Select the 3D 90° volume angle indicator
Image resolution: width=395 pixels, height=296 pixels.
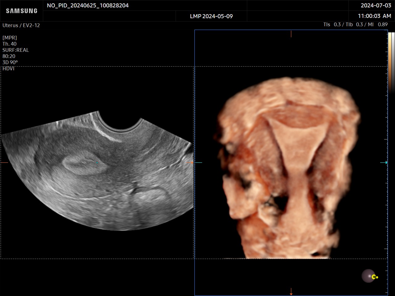tap(10, 62)
